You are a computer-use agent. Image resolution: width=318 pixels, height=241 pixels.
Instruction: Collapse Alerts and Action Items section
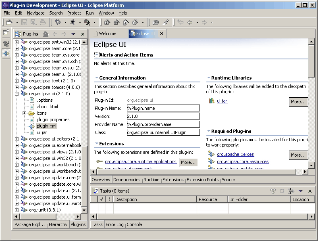97,54
